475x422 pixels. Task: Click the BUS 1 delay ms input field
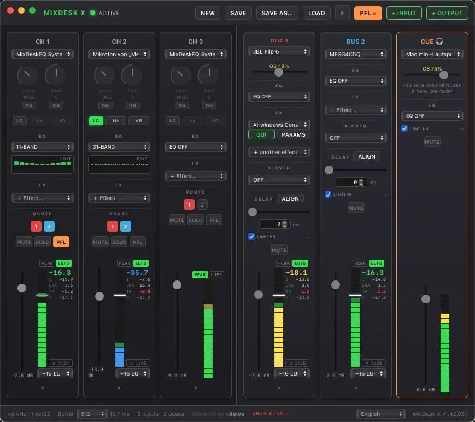pyautogui.click(x=275, y=225)
